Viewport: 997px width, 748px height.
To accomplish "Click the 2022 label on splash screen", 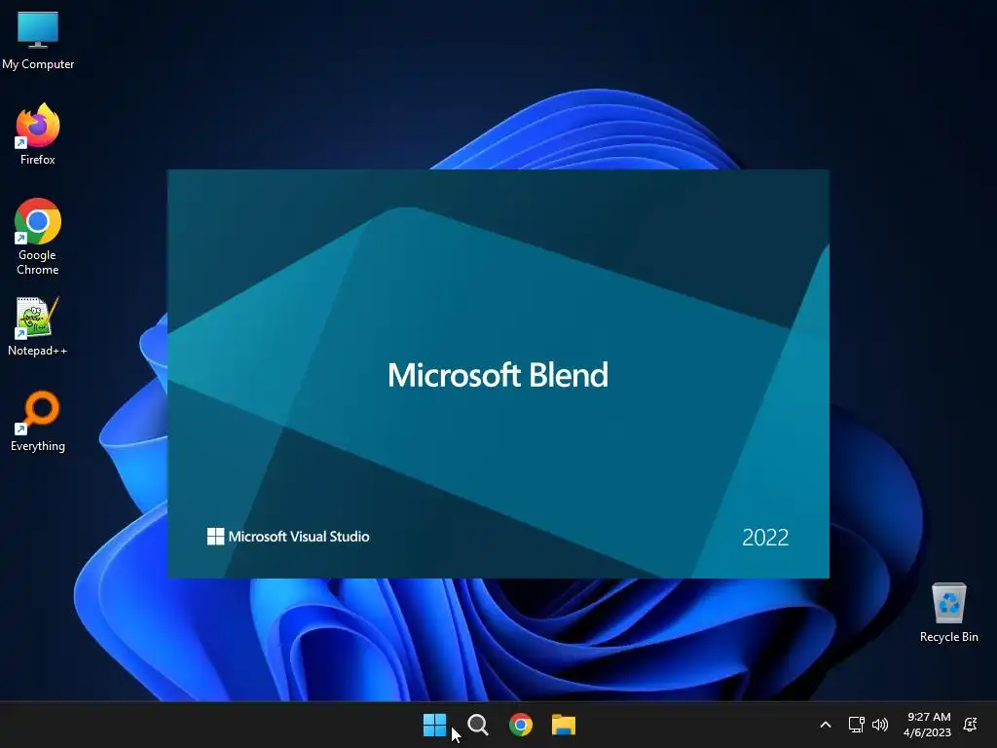I will click(x=765, y=538).
